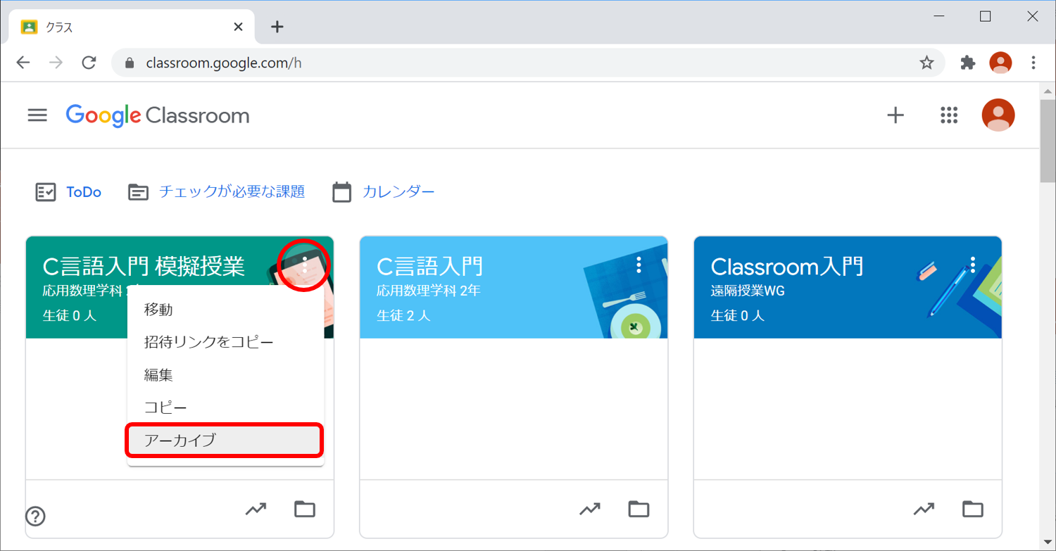Open the Google account avatar in Classroom header

coord(998,115)
